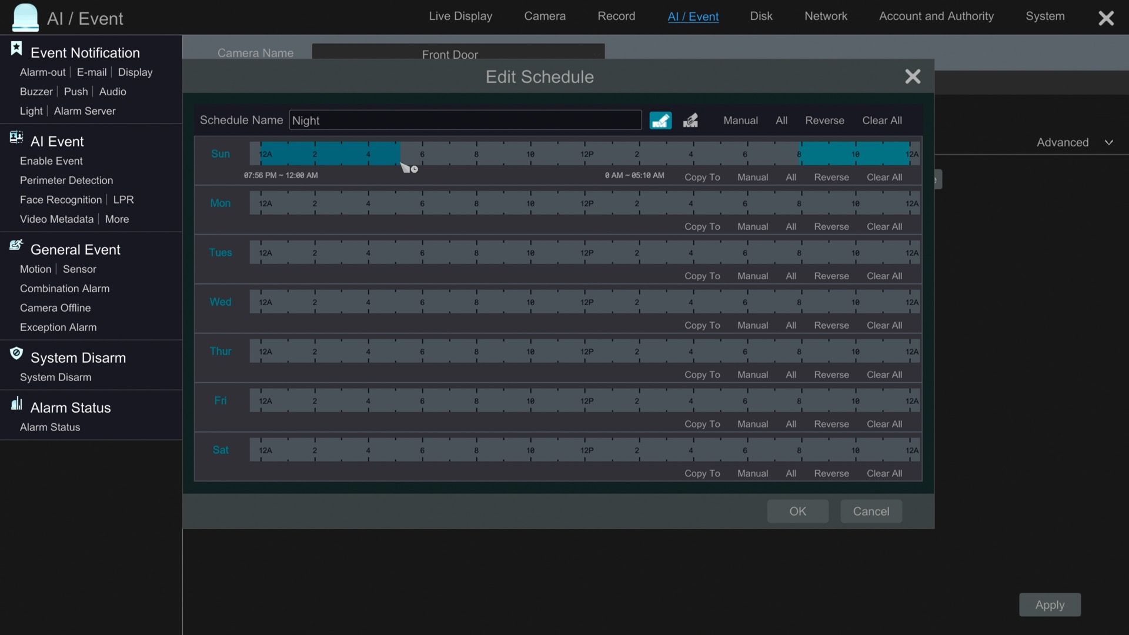Click Reverse for Sunday row
The height and width of the screenshot is (635, 1129).
pyautogui.click(x=831, y=177)
